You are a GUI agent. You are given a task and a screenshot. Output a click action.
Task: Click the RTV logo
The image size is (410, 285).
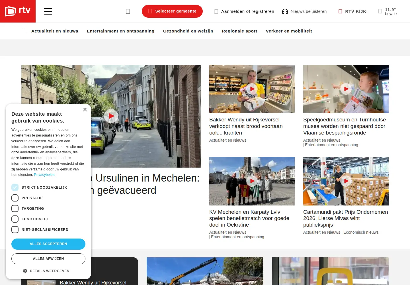[18, 11]
